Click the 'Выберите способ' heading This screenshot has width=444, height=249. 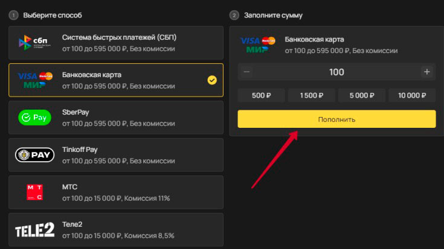[x=53, y=15]
